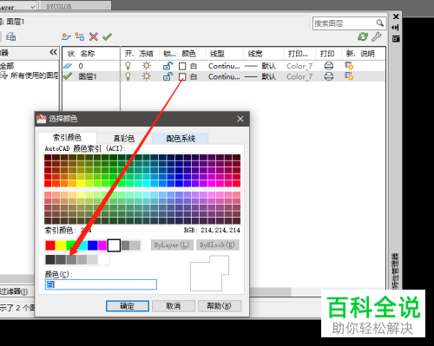This screenshot has width=434, height=346.
Task: Close the 选择颜色 dialog
Action: (x=240, y=119)
